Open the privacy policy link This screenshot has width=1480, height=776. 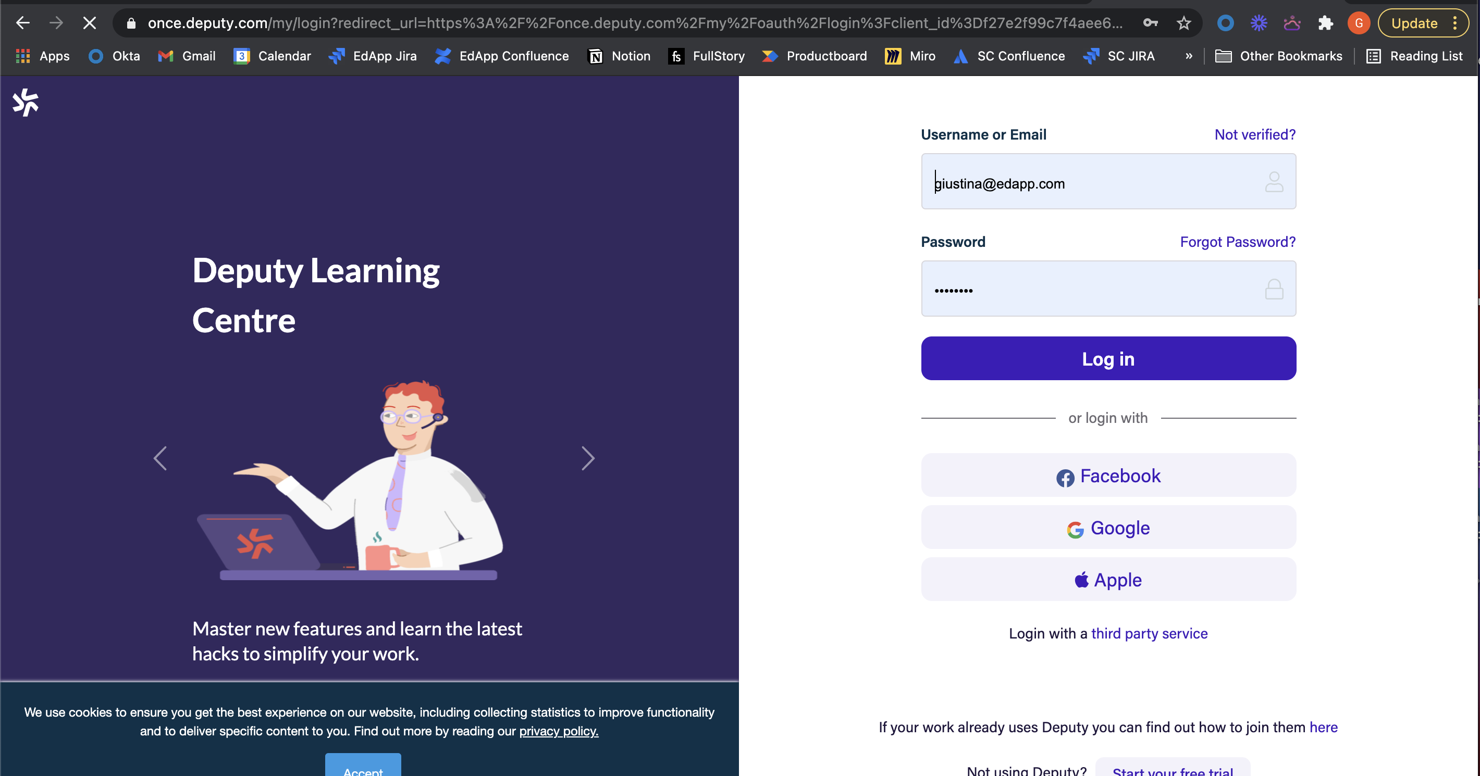pyautogui.click(x=559, y=731)
